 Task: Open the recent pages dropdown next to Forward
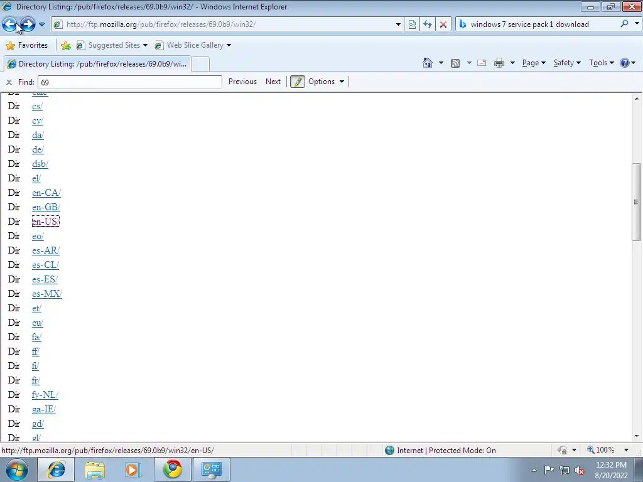coord(41,24)
